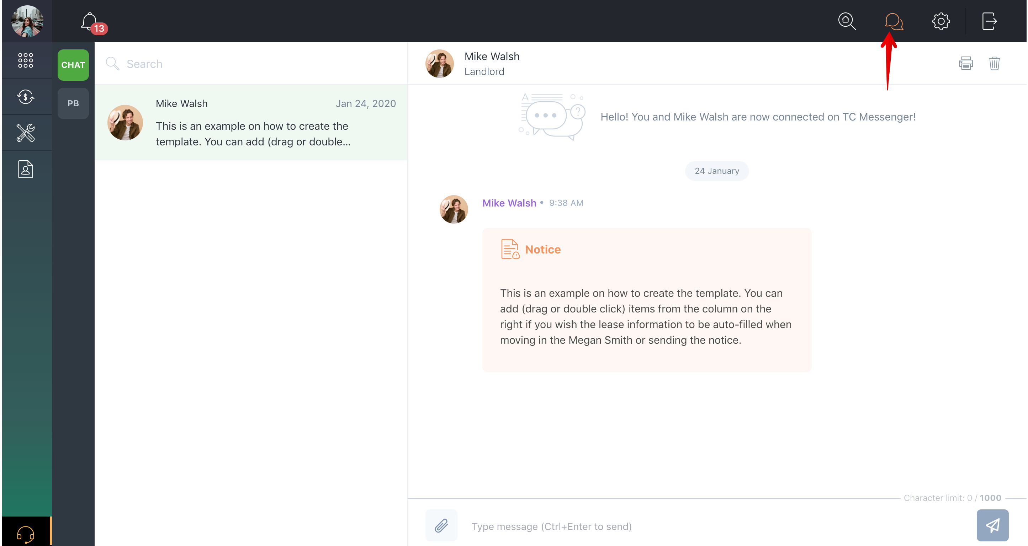1028x546 pixels.
Task: Click Mike Walsh avatar beside the message
Action: click(x=454, y=209)
